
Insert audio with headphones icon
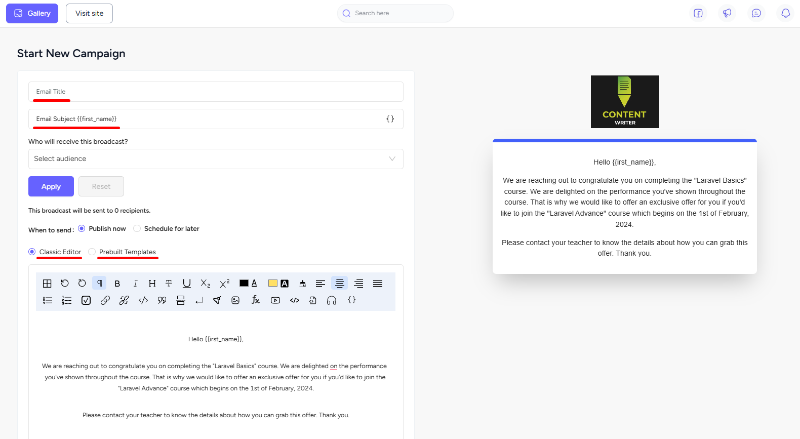tap(332, 300)
